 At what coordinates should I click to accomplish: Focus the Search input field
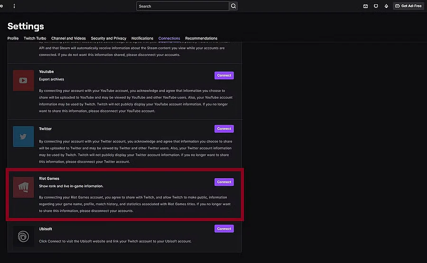click(x=183, y=6)
